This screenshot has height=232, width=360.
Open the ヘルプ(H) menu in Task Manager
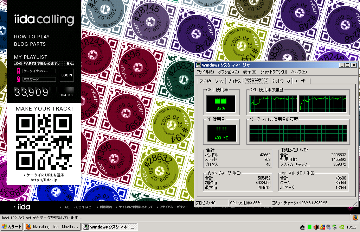pyautogui.click(x=299, y=72)
